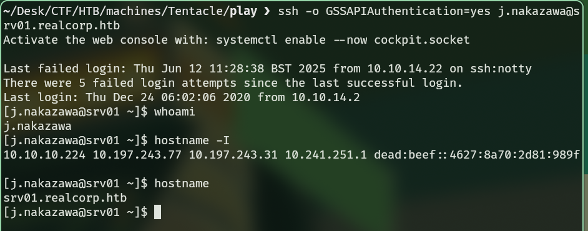Click the whoami command text
Image resolution: width=588 pixels, height=231 pixels.
pos(175,112)
